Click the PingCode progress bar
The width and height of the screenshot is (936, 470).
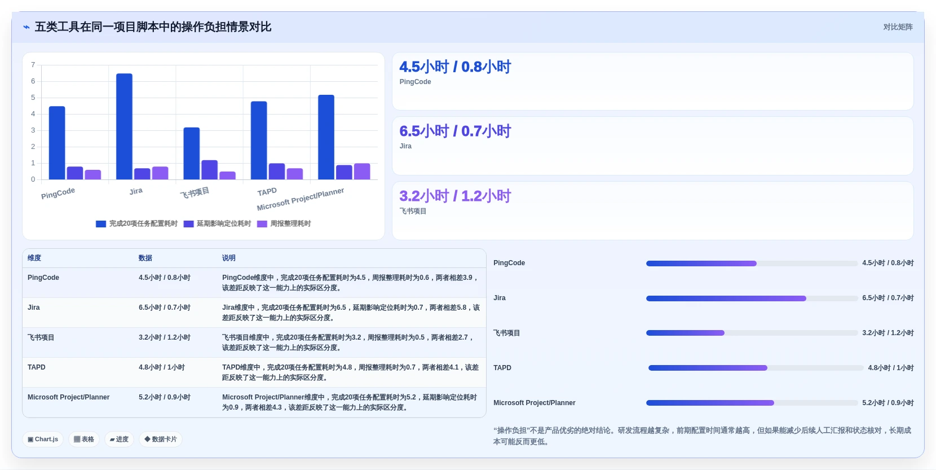pyautogui.click(x=752, y=263)
